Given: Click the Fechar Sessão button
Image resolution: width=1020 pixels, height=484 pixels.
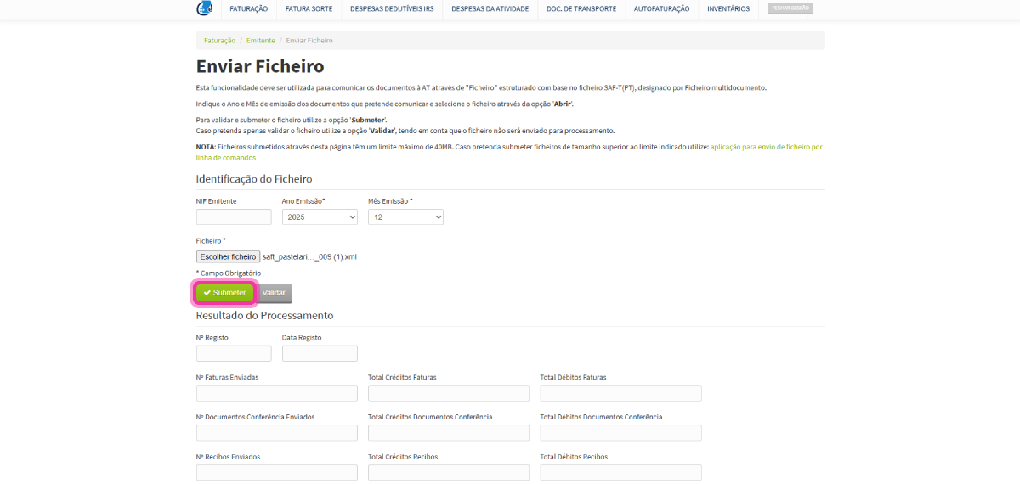Looking at the screenshot, I should pyautogui.click(x=790, y=8).
